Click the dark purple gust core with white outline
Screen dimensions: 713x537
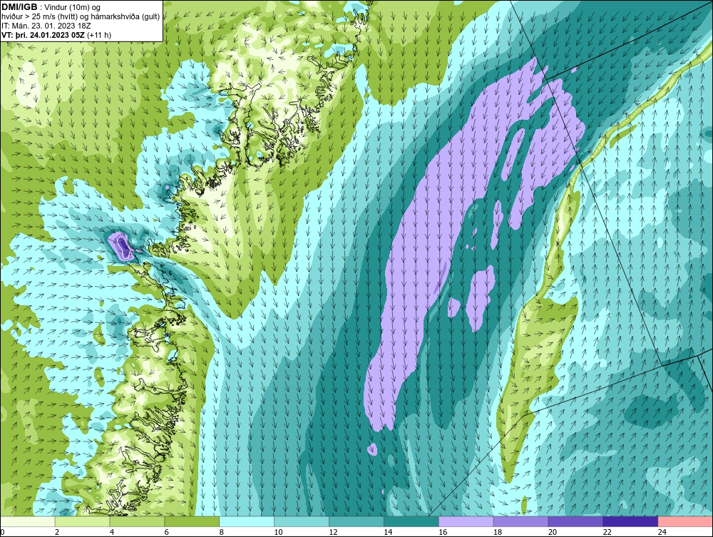coord(123,246)
